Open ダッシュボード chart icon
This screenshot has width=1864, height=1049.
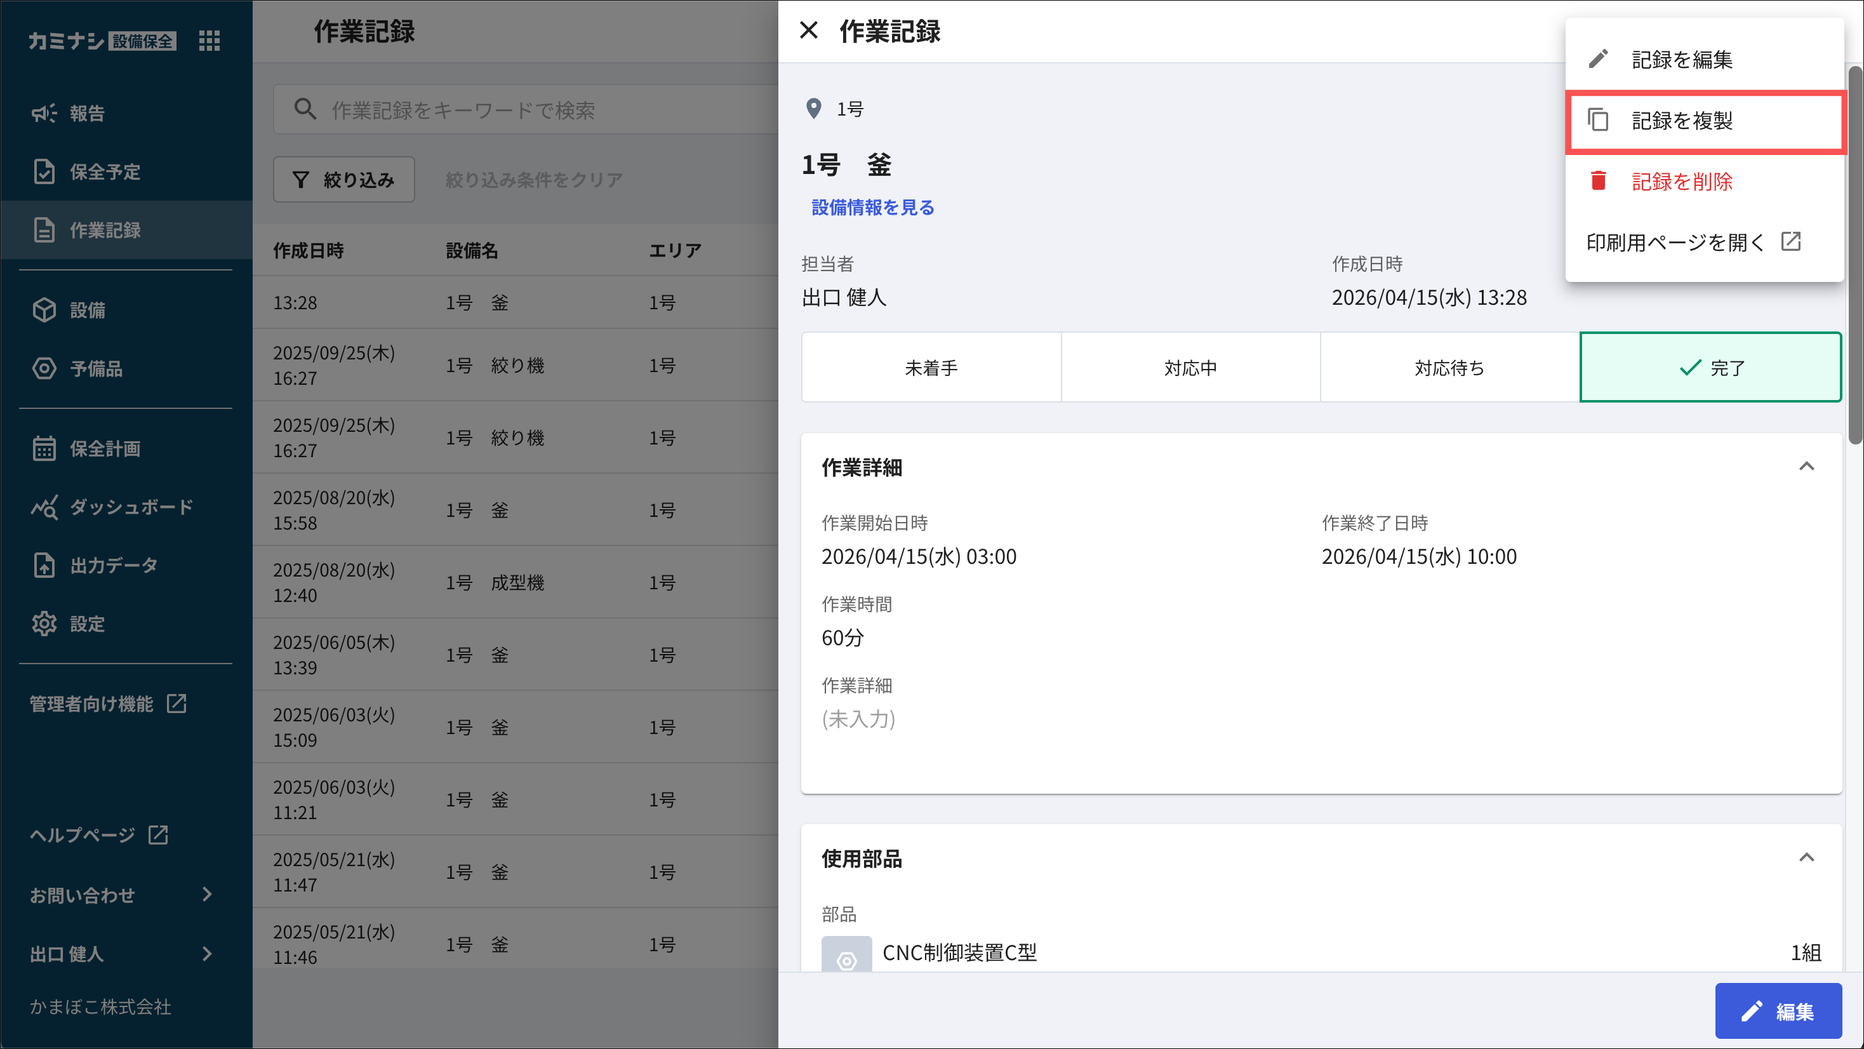pyautogui.click(x=43, y=507)
